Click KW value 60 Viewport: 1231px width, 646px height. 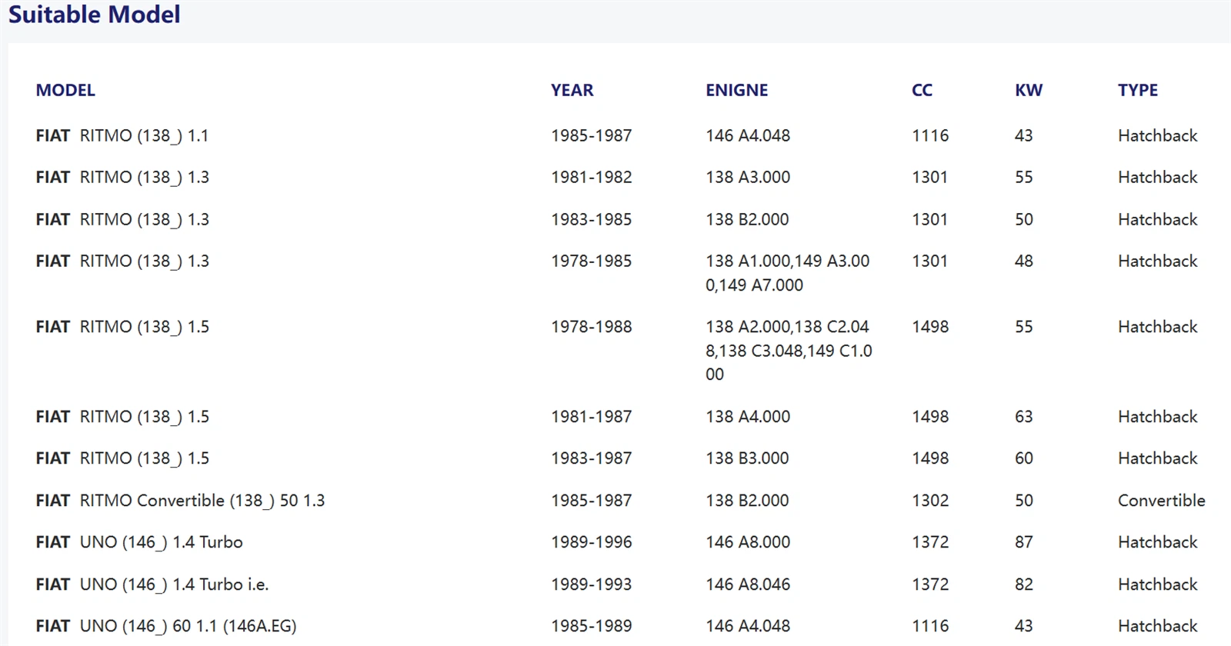click(1024, 458)
